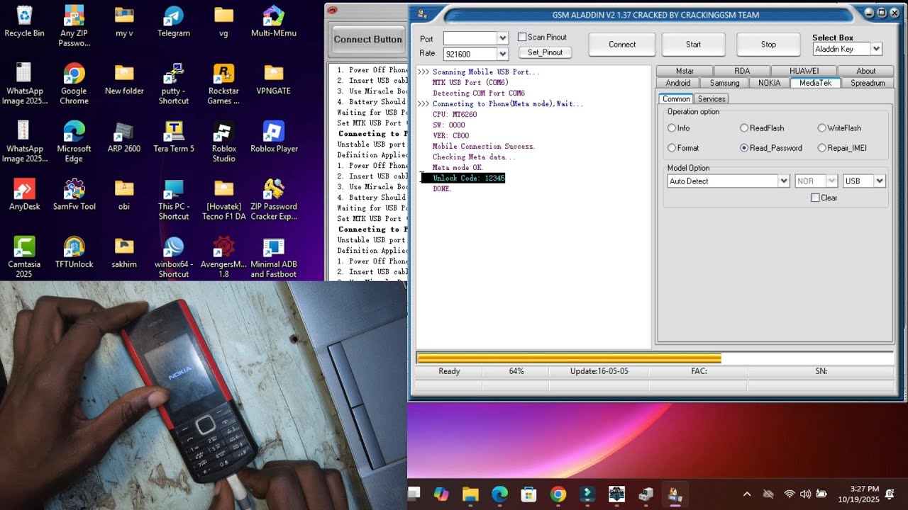Show hidden system tray icons
Image resolution: width=908 pixels, height=510 pixels.
pyautogui.click(x=747, y=494)
